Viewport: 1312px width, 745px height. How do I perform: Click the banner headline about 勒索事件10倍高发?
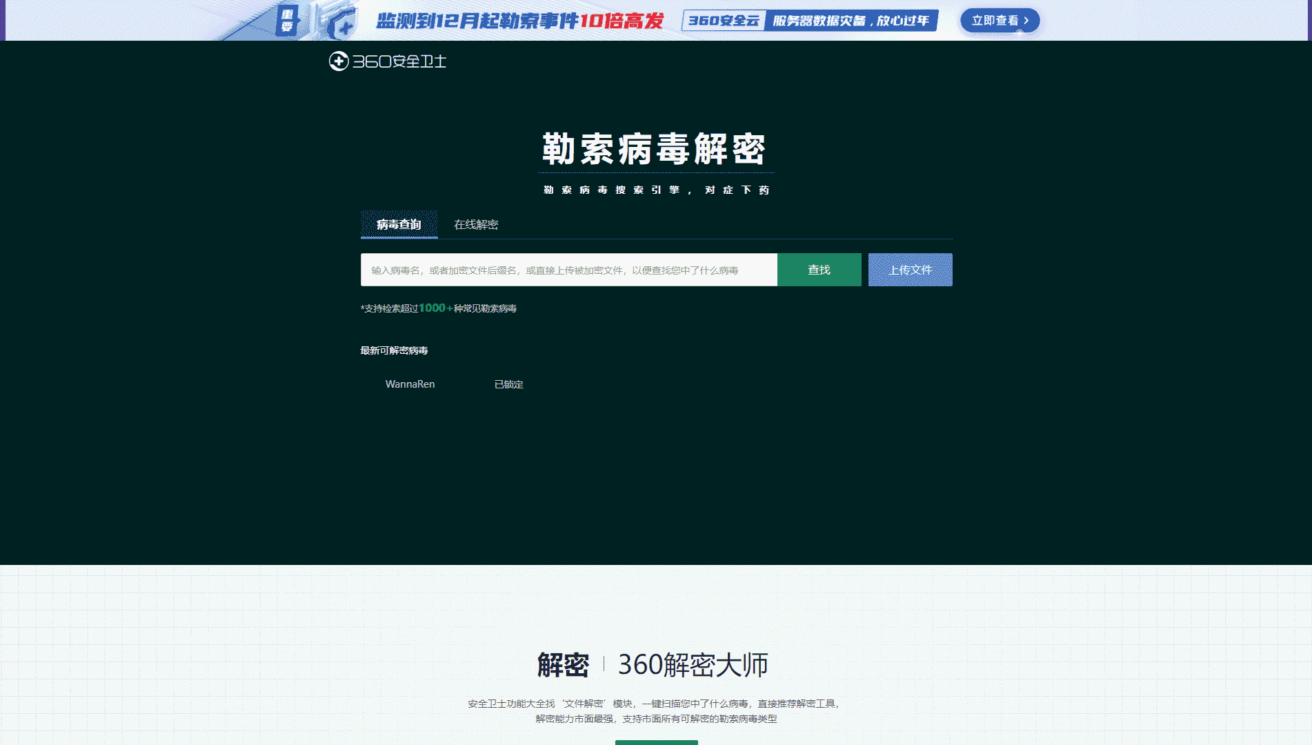tap(519, 21)
